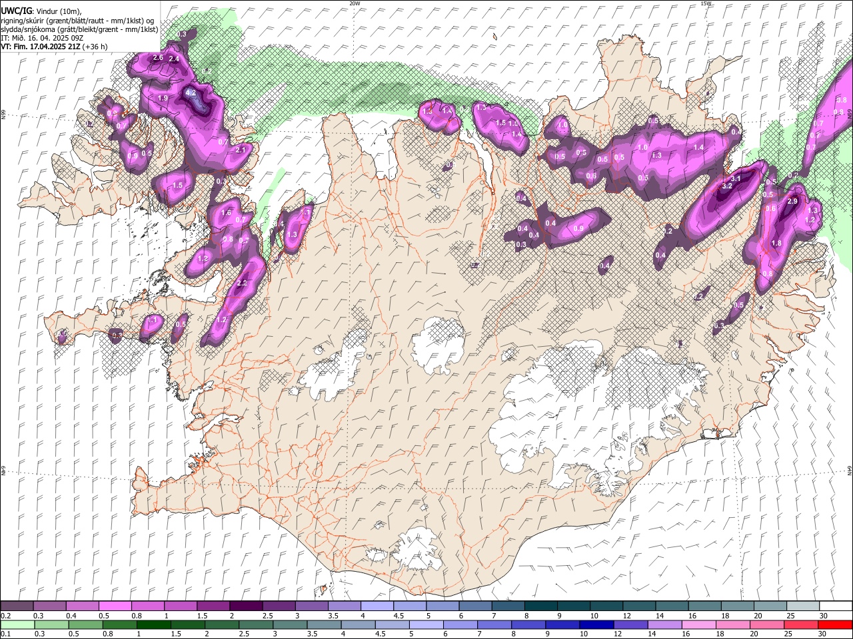The height and width of the screenshot is (639, 853).
Task: Click the '1.9' precipitation value on the map
Action: pos(163,98)
